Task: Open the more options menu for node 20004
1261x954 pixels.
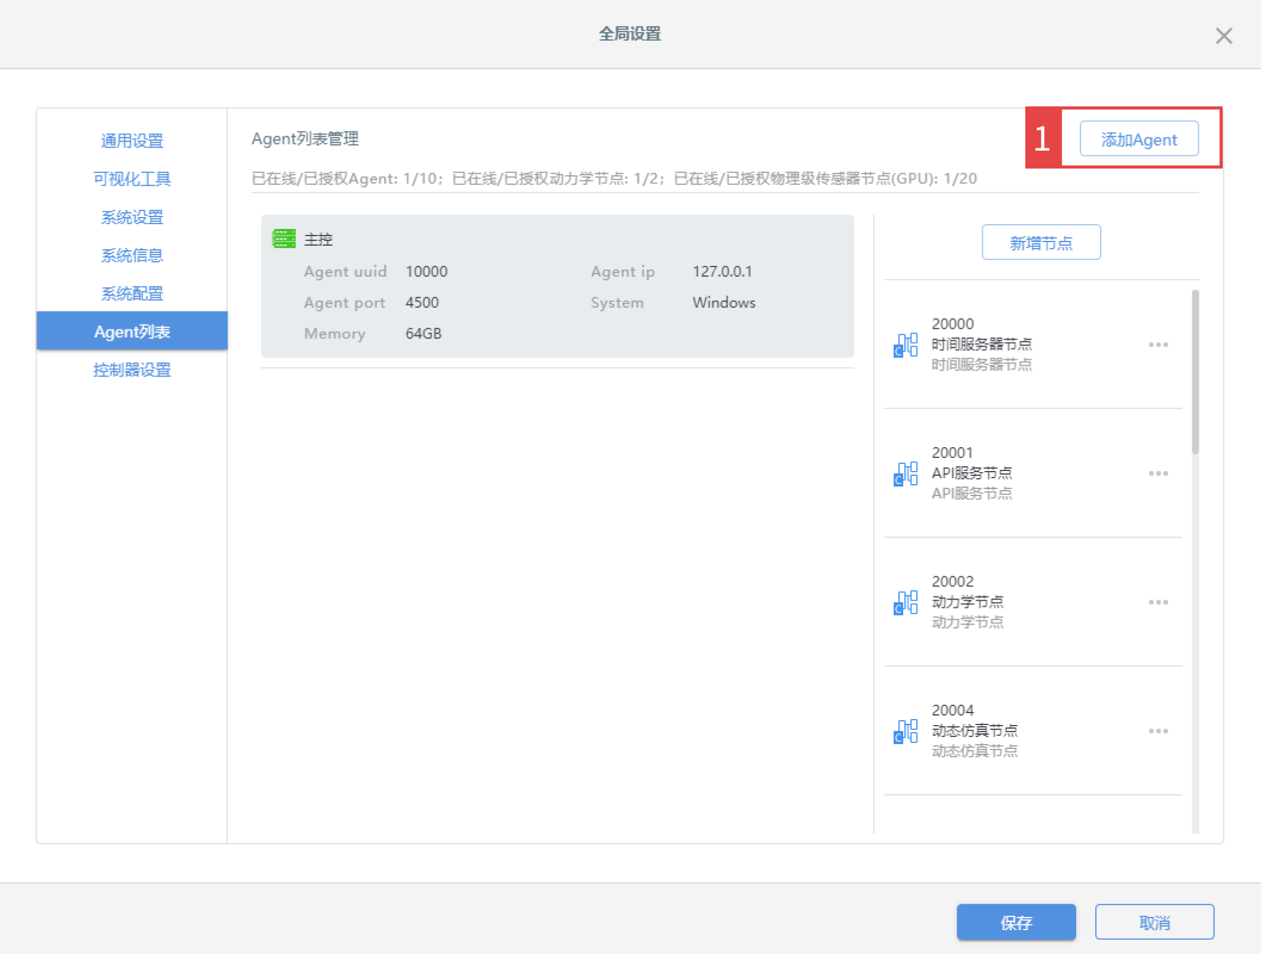Action: point(1158,731)
